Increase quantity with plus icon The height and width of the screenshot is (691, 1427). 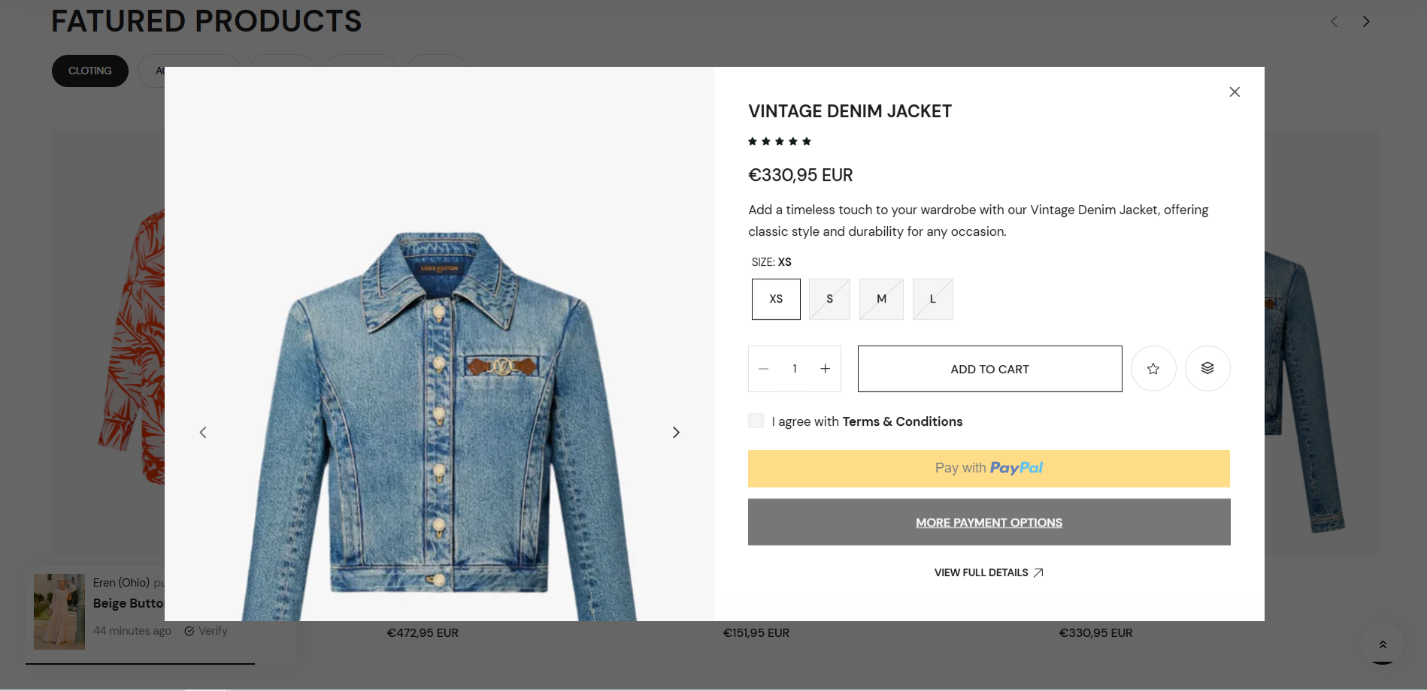pos(825,369)
